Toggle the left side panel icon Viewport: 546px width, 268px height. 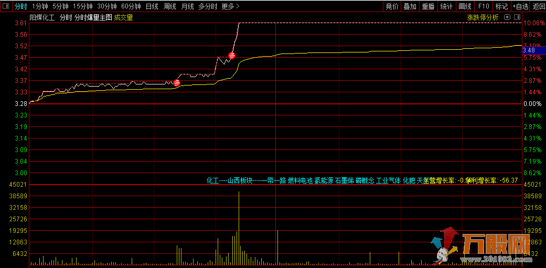point(6,6)
